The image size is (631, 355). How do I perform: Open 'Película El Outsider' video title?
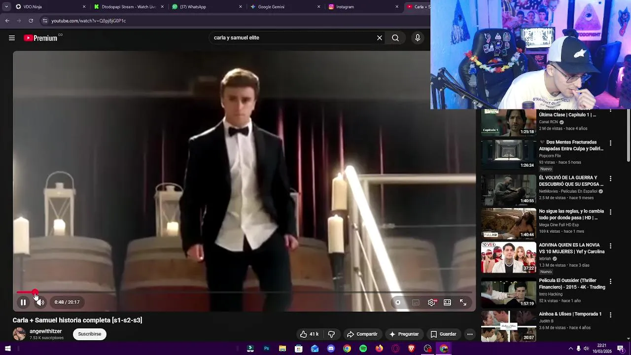[x=572, y=284]
